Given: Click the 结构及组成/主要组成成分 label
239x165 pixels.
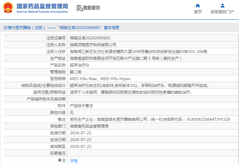Looking at the screenshot, I should click(44, 86).
